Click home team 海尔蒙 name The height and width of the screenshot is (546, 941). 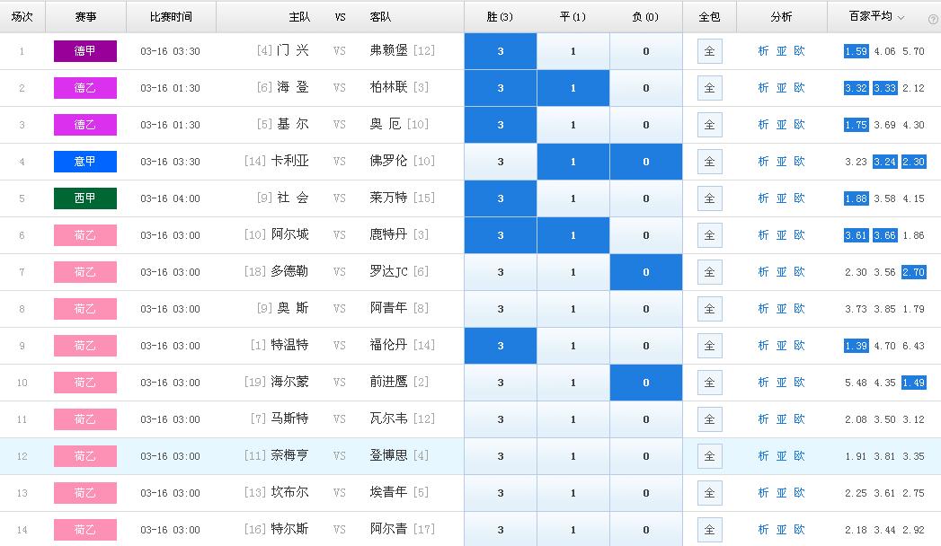(290, 382)
